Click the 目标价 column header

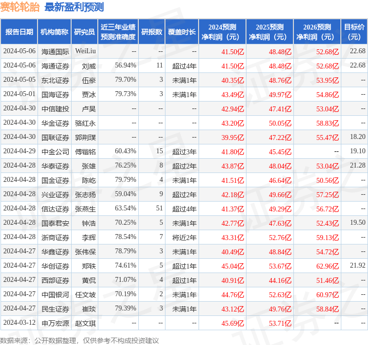354,32
